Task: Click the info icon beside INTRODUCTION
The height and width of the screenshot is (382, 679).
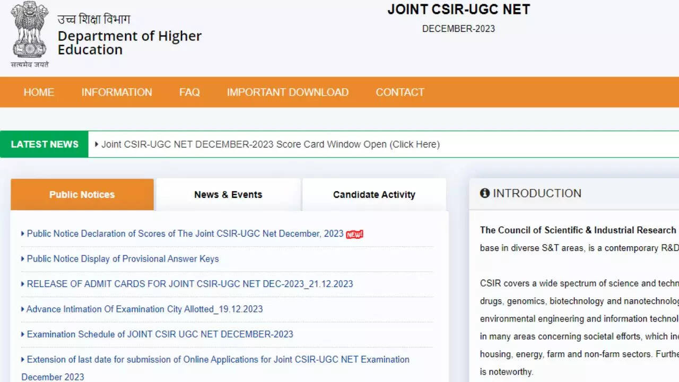Action: tap(484, 194)
